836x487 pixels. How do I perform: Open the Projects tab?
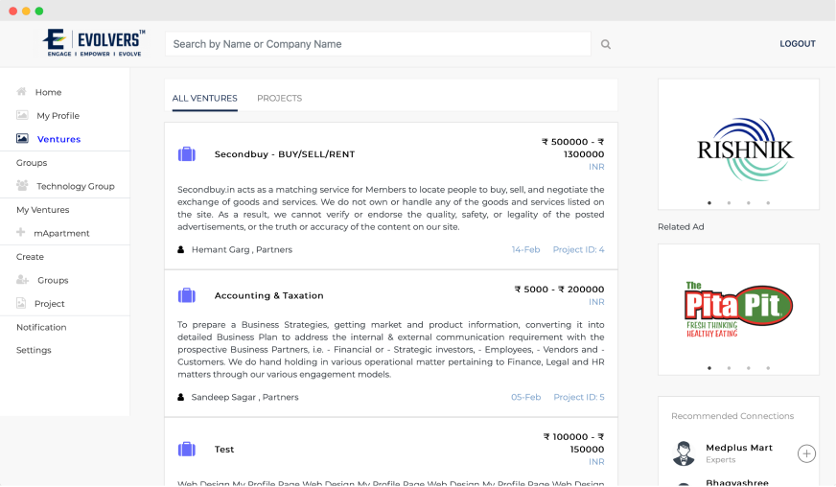[279, 98]
